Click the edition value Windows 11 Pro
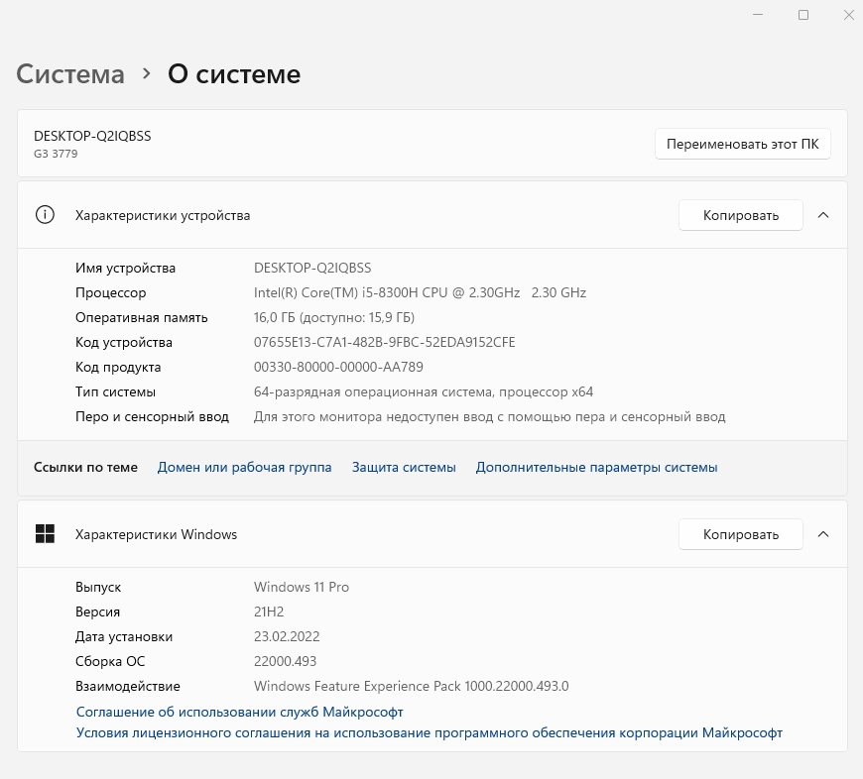The image size is (863, 779). 302,587
